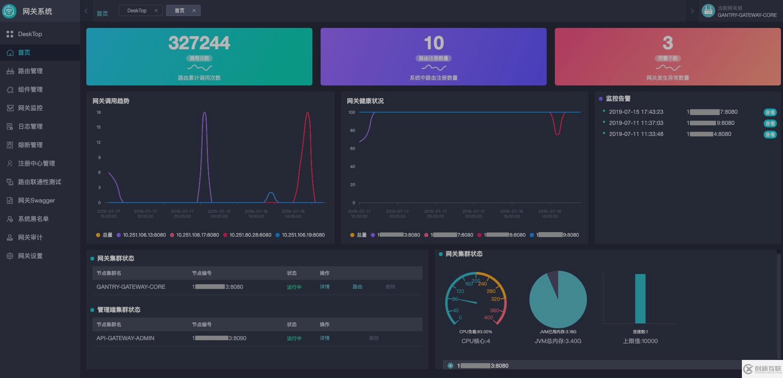Toggle the 10.251.106.19:8080 series in the trend legend
The image size is (783, 378).
pyautogui.click(x=300, y=235)
